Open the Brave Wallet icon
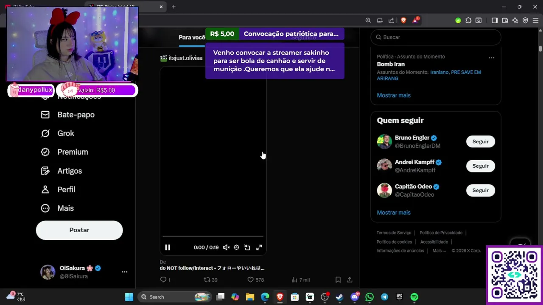The image size is (543, 305). coord(505,20)
